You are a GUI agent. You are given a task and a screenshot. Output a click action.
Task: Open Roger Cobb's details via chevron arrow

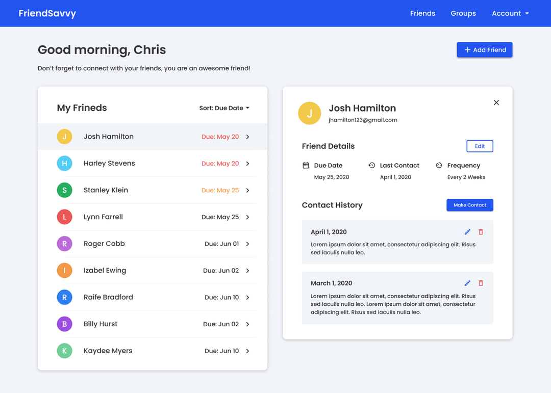[x=248, y=244]
